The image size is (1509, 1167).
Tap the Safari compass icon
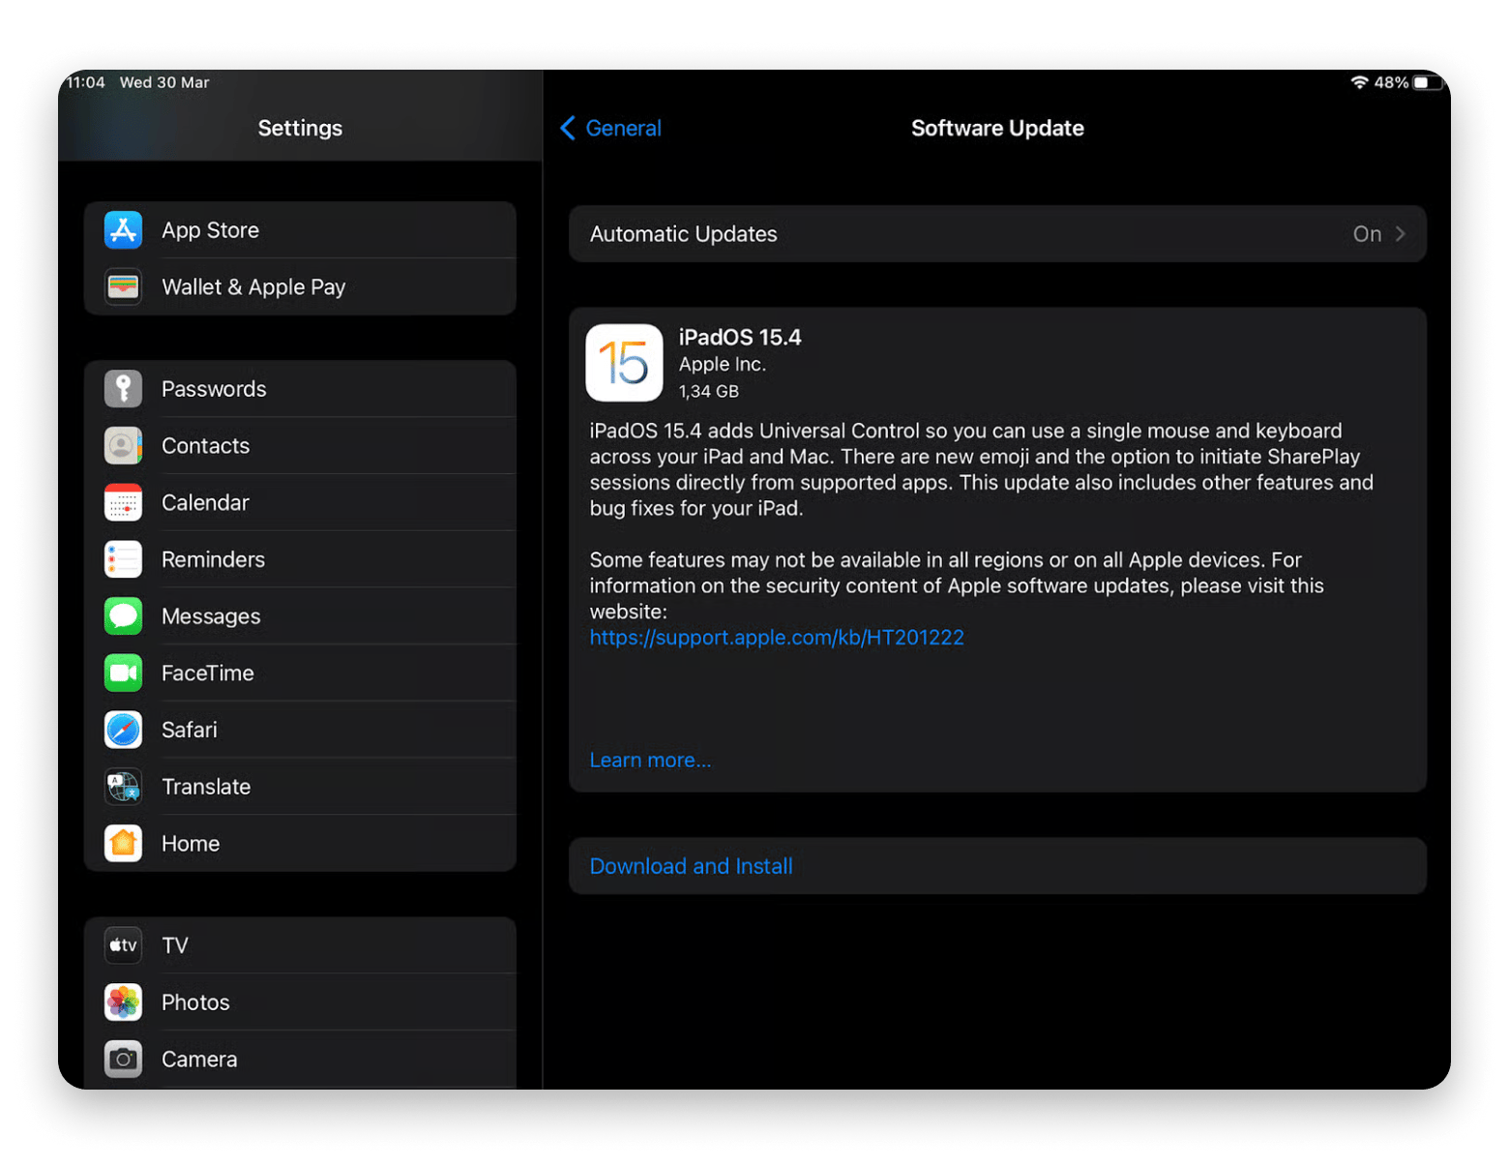tap(123, 730)
